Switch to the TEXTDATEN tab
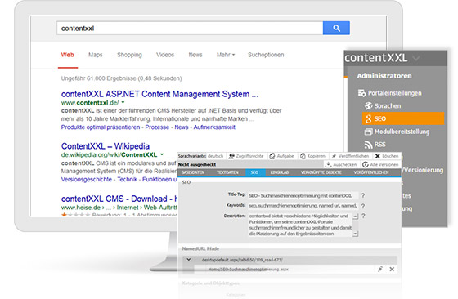458x299 pixels. click(227, 172)
